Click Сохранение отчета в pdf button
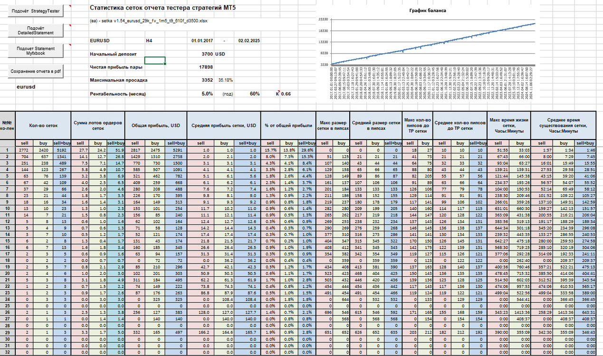This screenshot has height=356, width=603. point(36,71)
